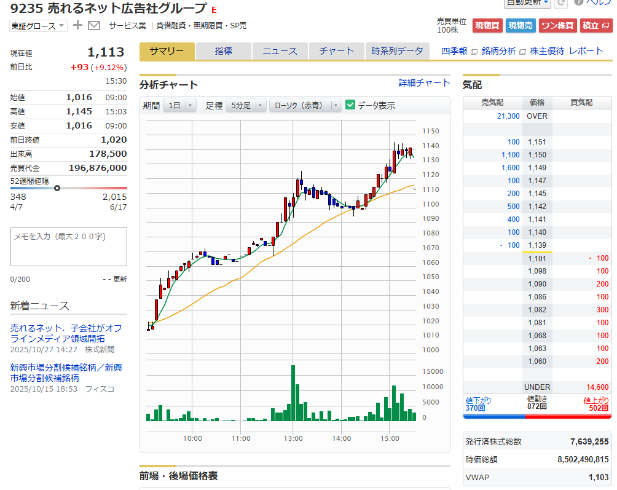Click the 現物買 button

[x=487, y=26]
